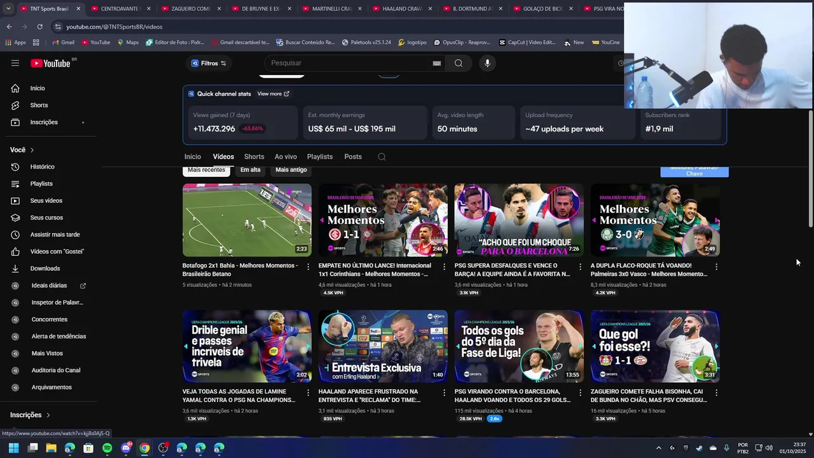Open options menu for Zagueiro comete video

[x=717, y=392]
